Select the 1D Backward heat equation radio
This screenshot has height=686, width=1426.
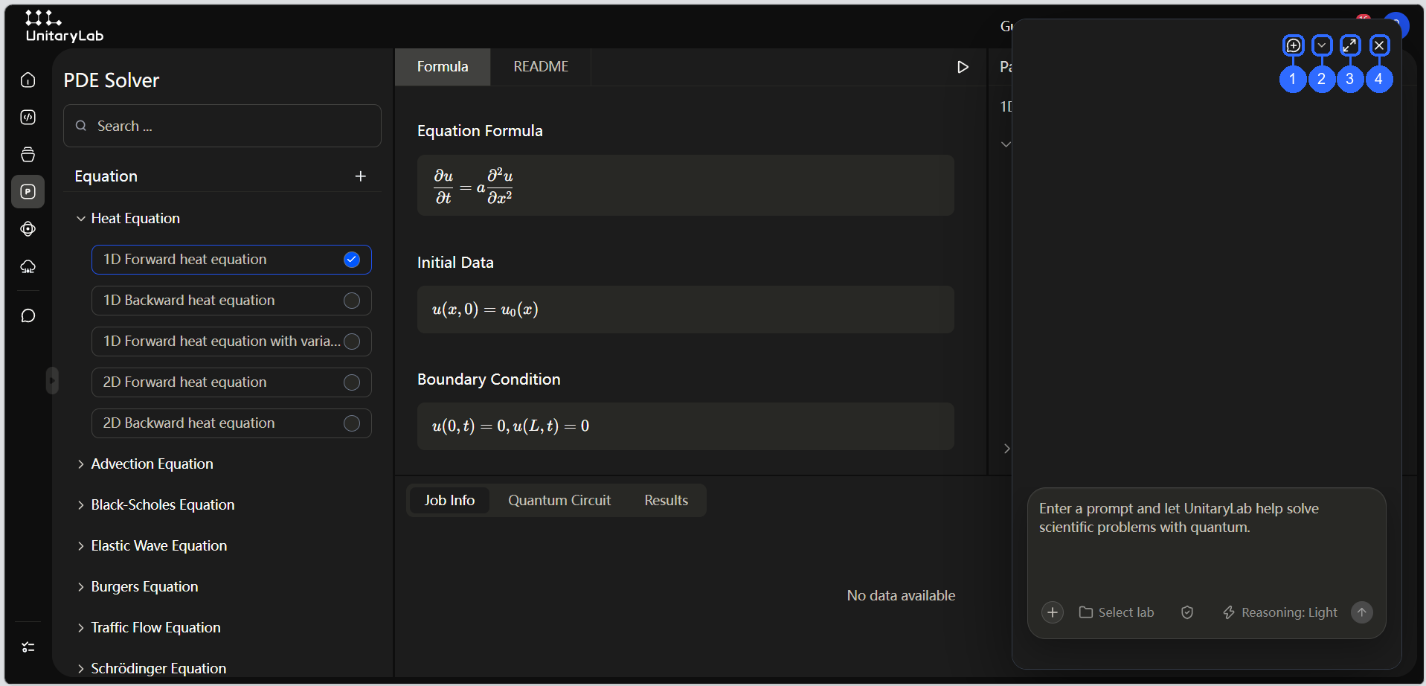click(352, 301)
